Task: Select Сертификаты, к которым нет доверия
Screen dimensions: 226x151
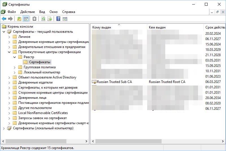Action: [x=48, y=87]
